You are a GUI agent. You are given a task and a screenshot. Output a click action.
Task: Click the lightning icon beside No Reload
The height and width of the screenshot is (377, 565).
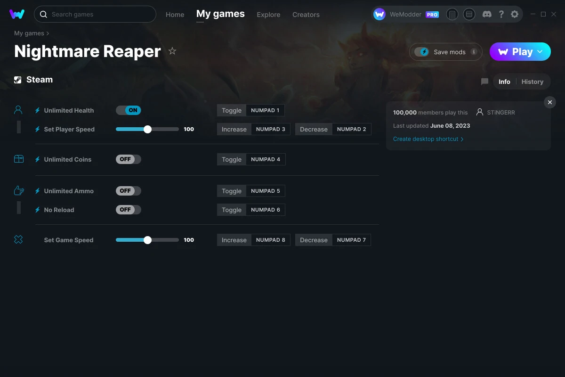click(37, 210)
